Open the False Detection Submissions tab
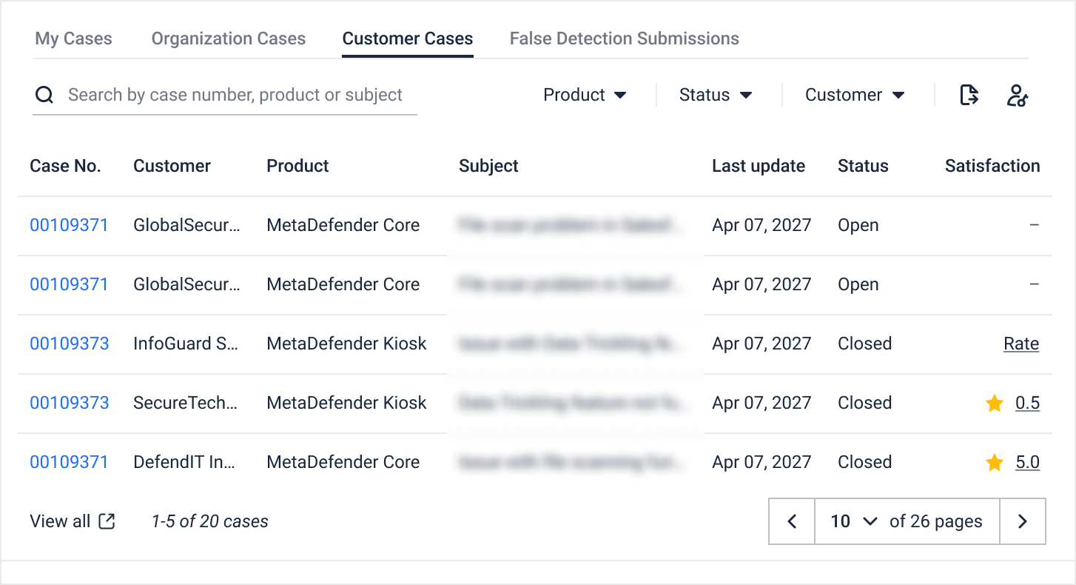This screenshot has height=585, width=1076. (625, 39)
